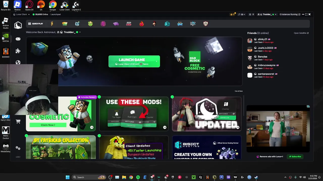Open the Opera GX desktop shortcut

pyautogui.click(x=29, y=6)
